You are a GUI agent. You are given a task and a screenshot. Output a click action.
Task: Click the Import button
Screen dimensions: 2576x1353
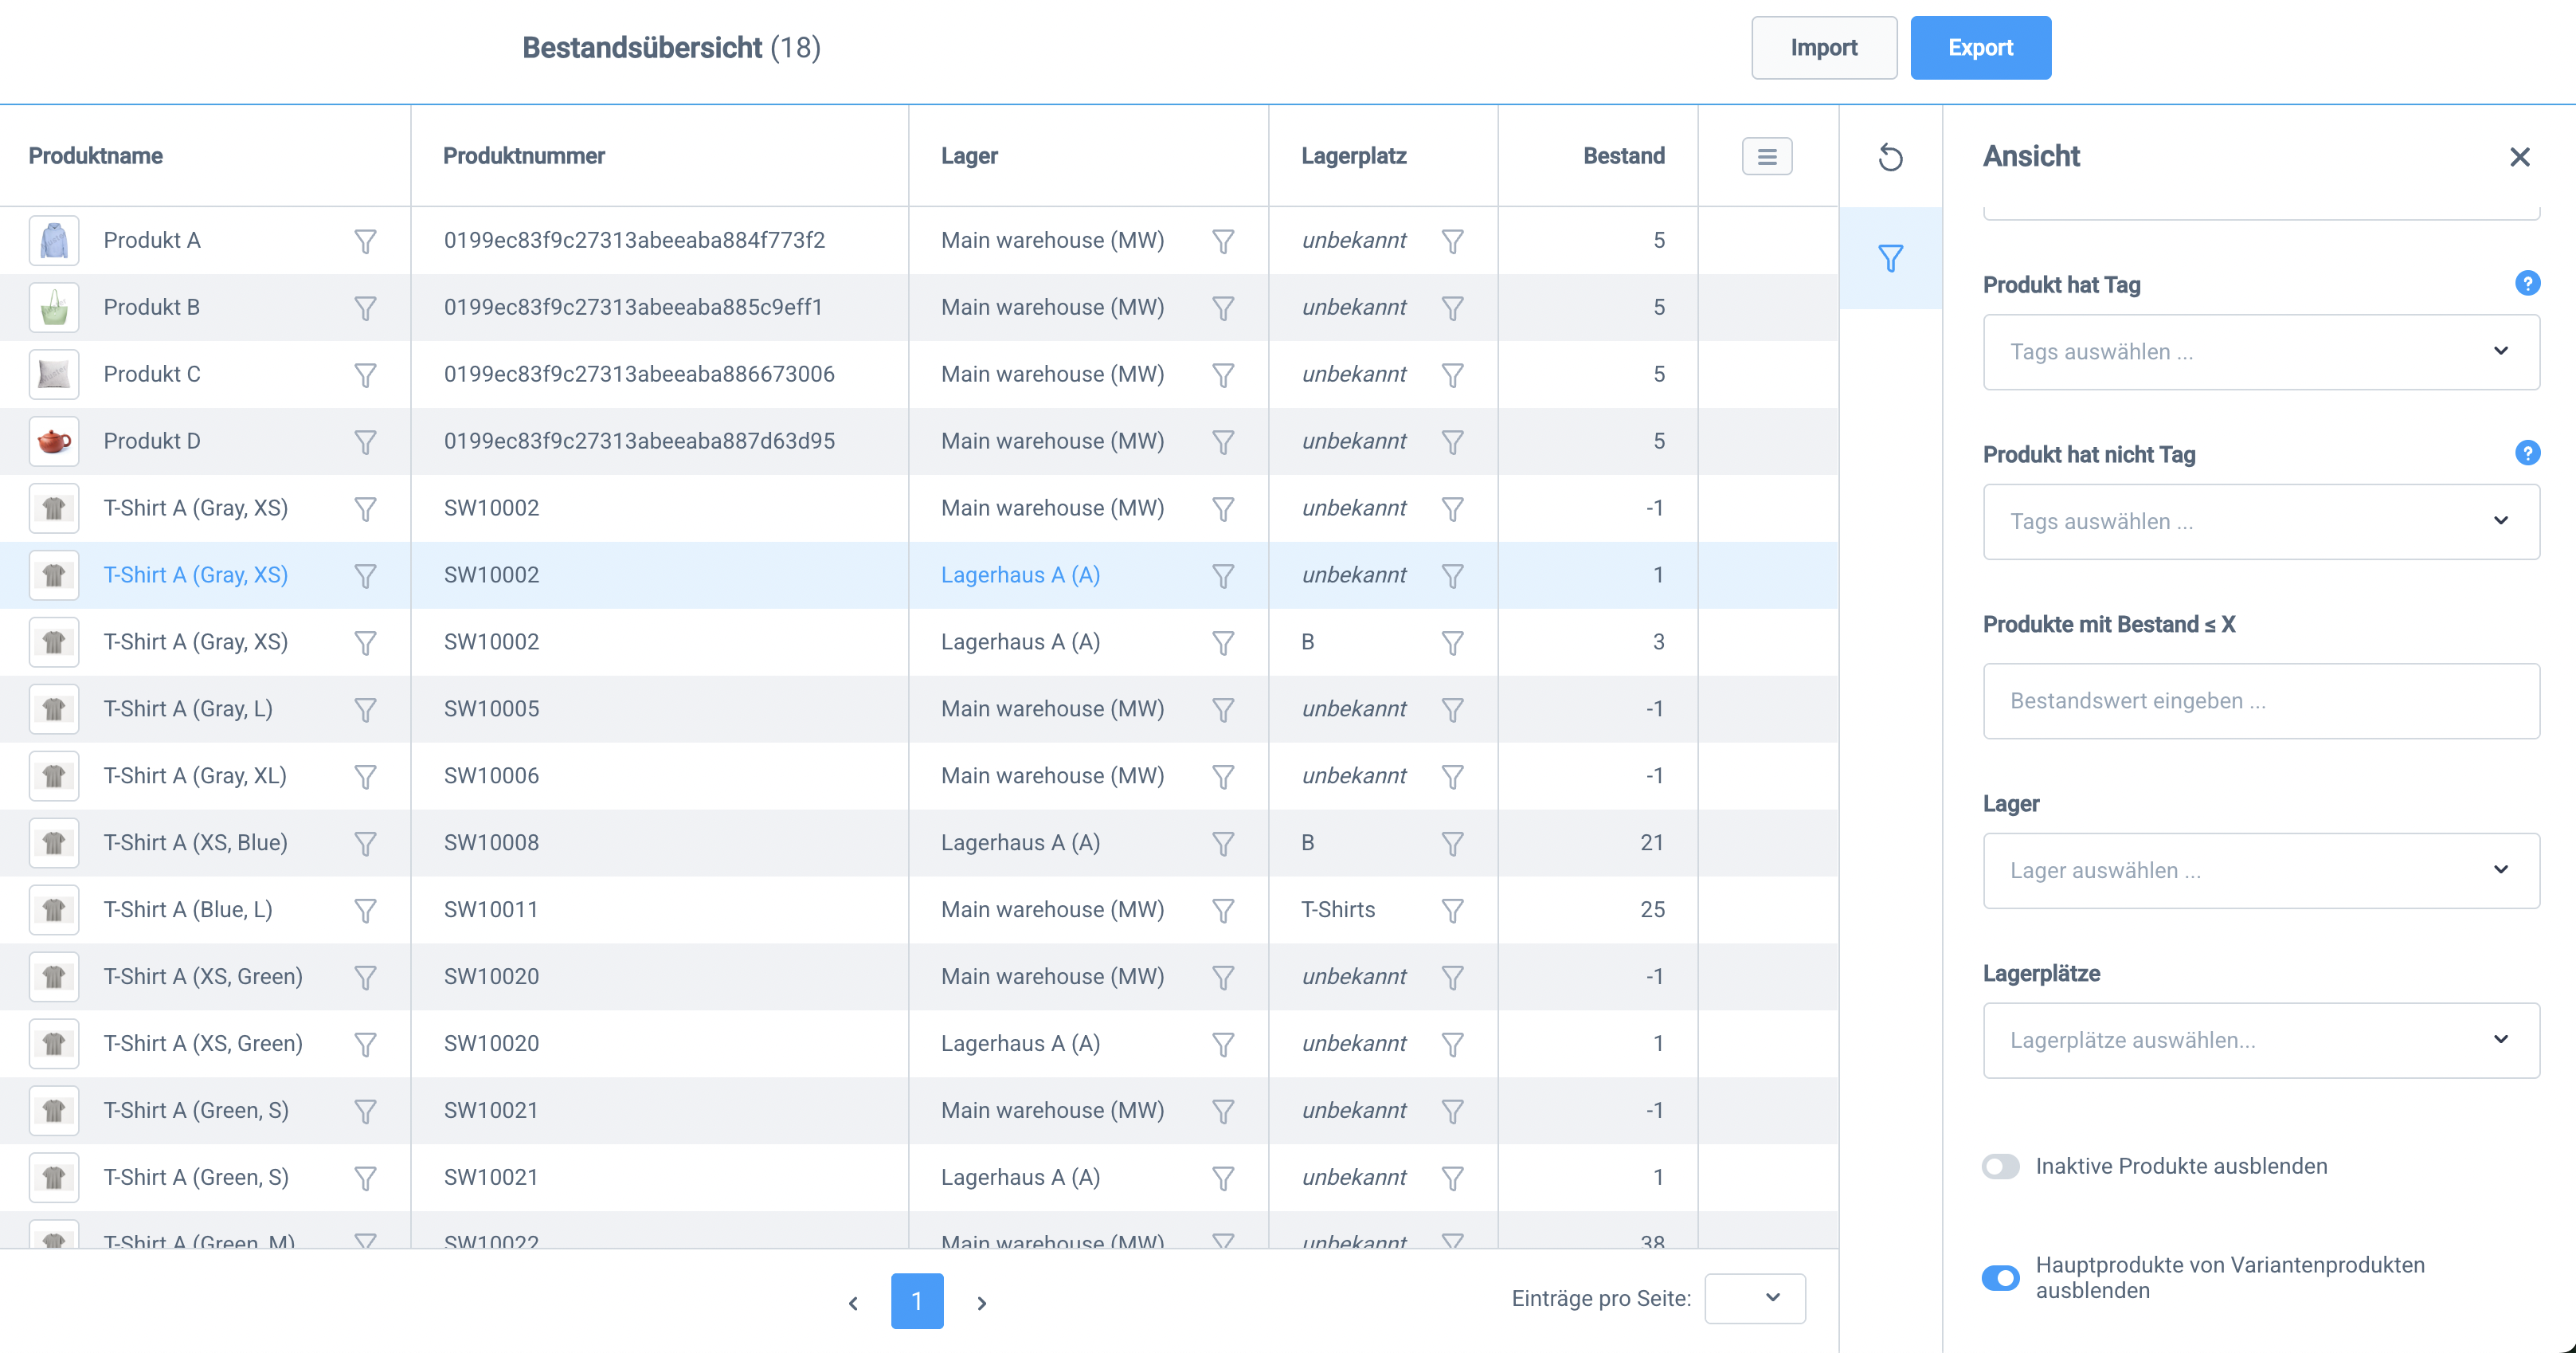click(1823, 48)
